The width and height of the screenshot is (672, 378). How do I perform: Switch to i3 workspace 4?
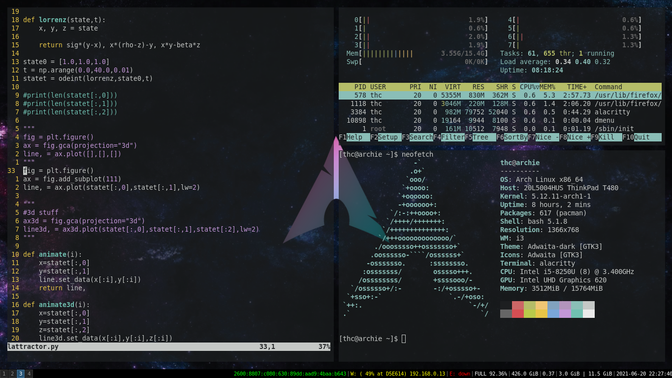(x=29, y=374)
